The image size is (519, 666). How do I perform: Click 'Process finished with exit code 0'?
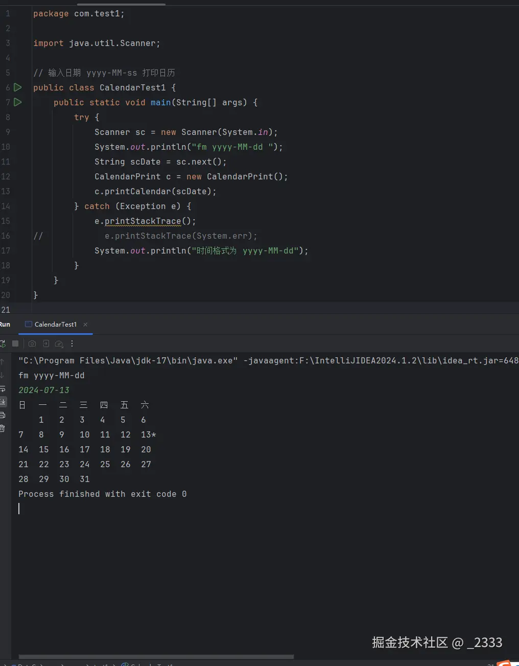[103, 494]
